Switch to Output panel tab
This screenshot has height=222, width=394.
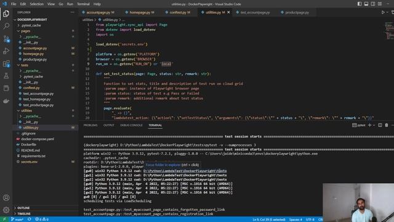pyautogui.click(x=109, y=125)
